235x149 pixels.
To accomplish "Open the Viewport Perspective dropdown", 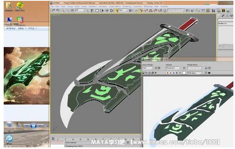I will (173, 68).
